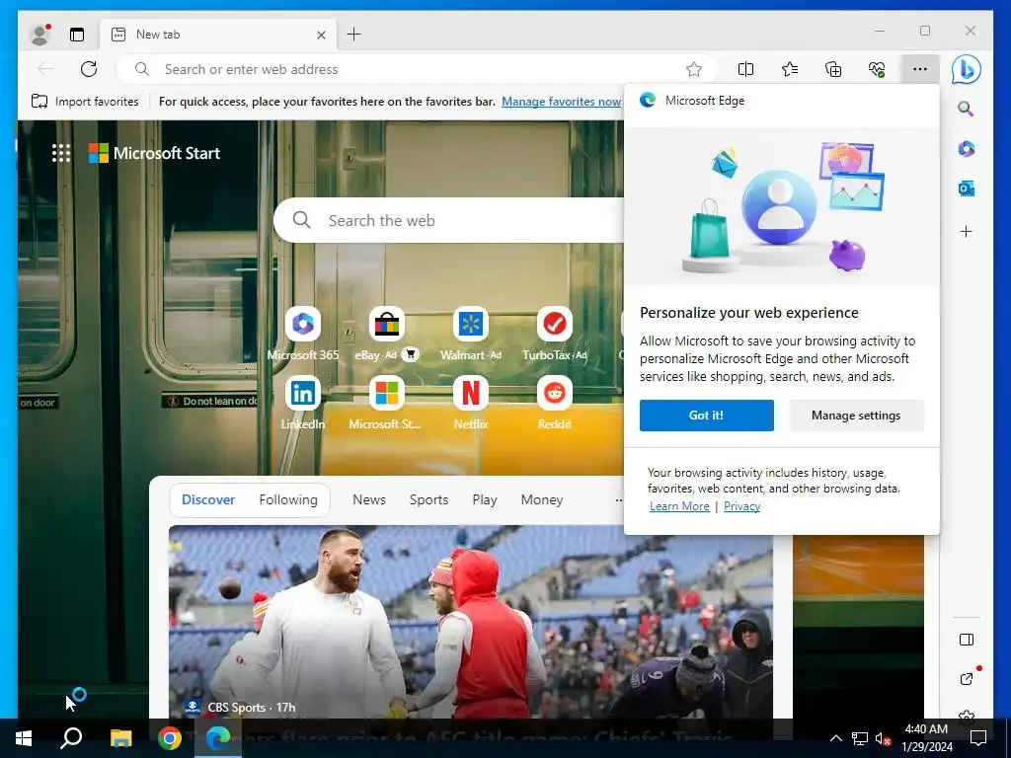Click Manage settings button
The width and height of the screenshot is (1011, 758).
[856, 416]
